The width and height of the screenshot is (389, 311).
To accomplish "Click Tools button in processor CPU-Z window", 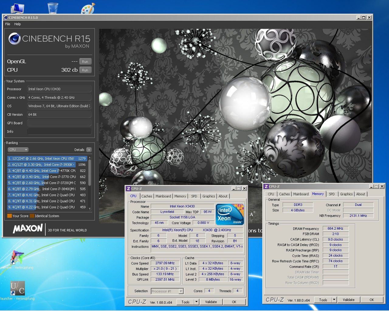I will pyautogui.click(x=185, y=302).
